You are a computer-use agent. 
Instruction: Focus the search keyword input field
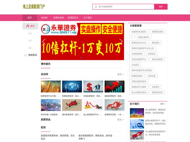pyautogui.click(x=123, y=7)
